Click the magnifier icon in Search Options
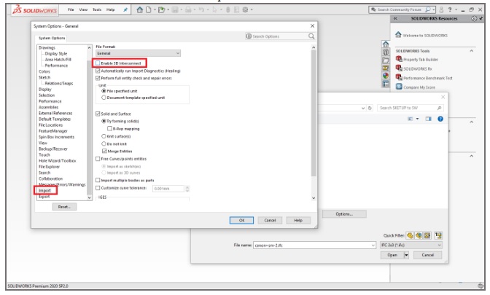Viewport: 490px width, 295px height. pyautogui.click(x=311, y=36)
